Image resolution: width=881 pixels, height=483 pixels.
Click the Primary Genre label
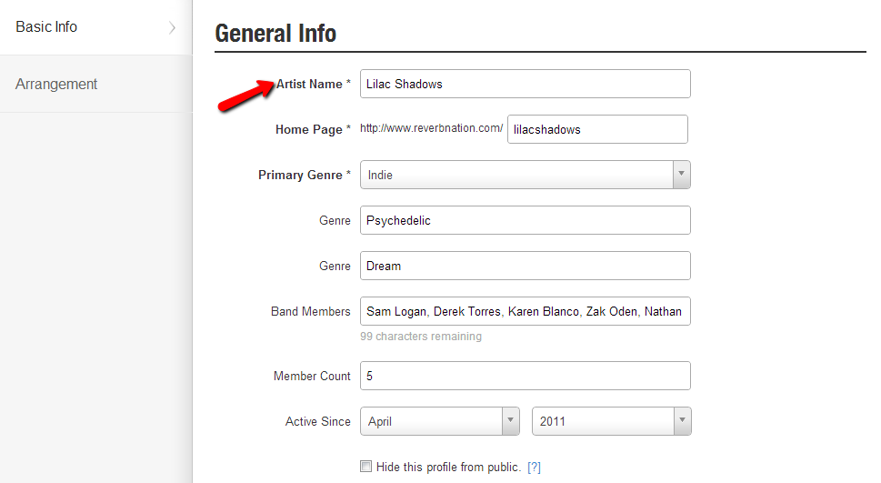point(300,175)
